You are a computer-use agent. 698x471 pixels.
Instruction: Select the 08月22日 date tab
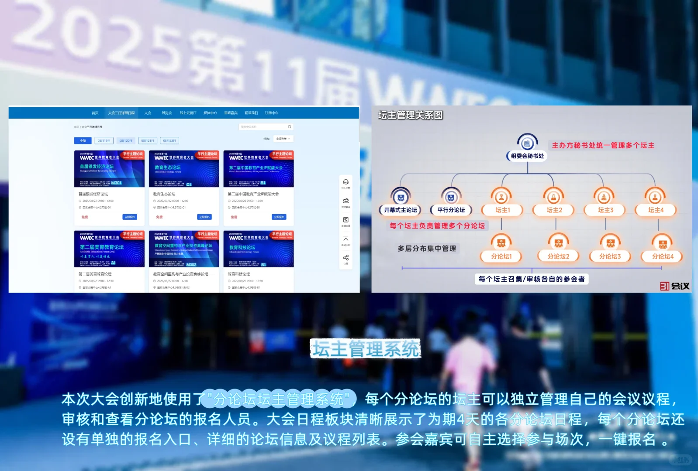169,141
